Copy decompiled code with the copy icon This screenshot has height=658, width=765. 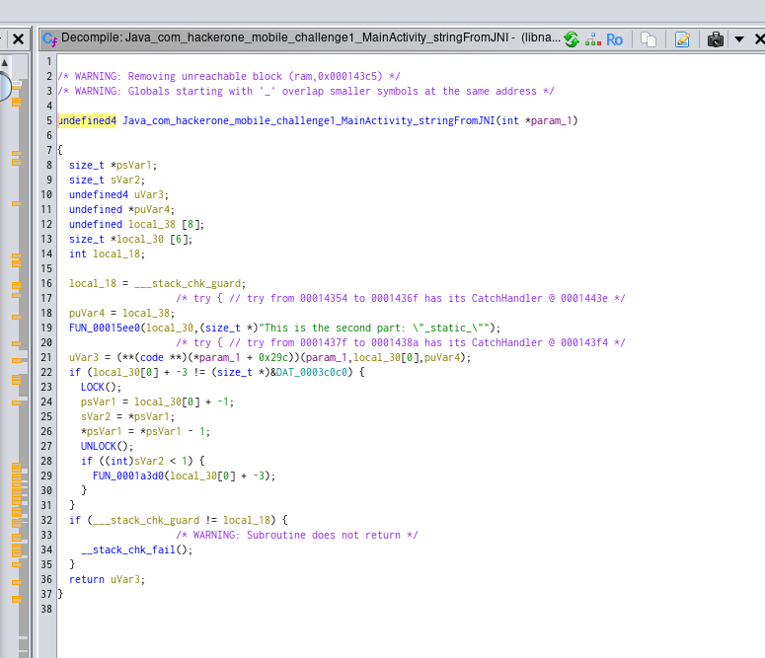pyautogui.click(x=649, y=39)
